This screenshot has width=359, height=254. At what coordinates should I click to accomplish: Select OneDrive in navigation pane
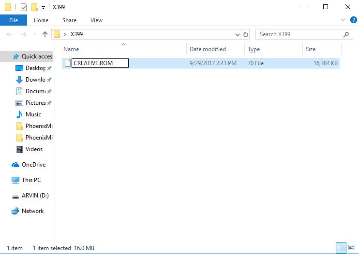click(x=33, y=165)
